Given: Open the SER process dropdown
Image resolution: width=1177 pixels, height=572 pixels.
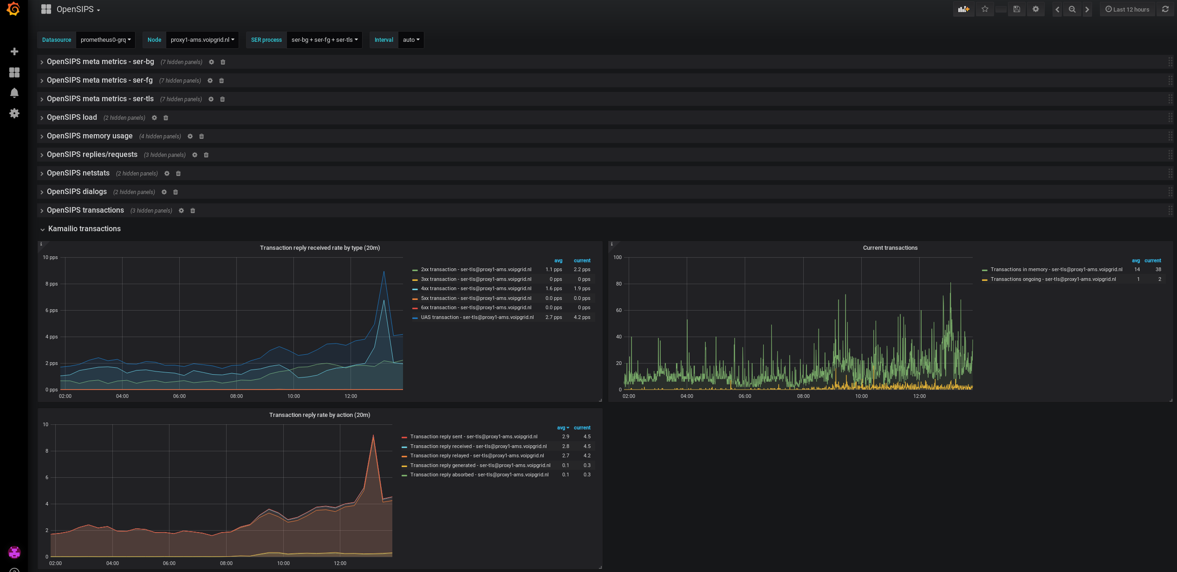Looking at the screenshot, I should tap(324, 40).
